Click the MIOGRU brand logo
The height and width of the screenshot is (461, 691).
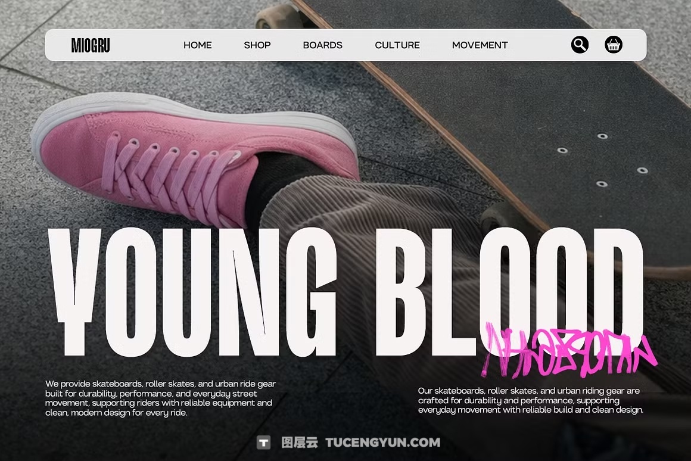pyautogui.click(x=91, y=45)
